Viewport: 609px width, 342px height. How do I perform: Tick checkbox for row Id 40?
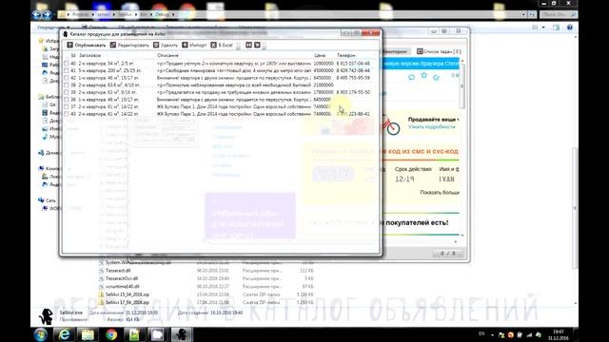click(x=67, y=64)
